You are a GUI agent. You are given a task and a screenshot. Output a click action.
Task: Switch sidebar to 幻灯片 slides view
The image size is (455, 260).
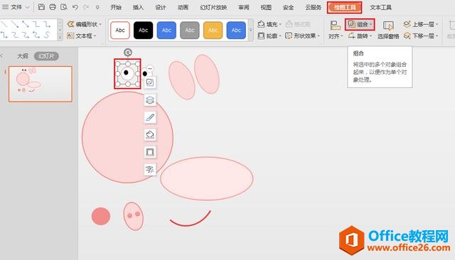coord(46,56)
